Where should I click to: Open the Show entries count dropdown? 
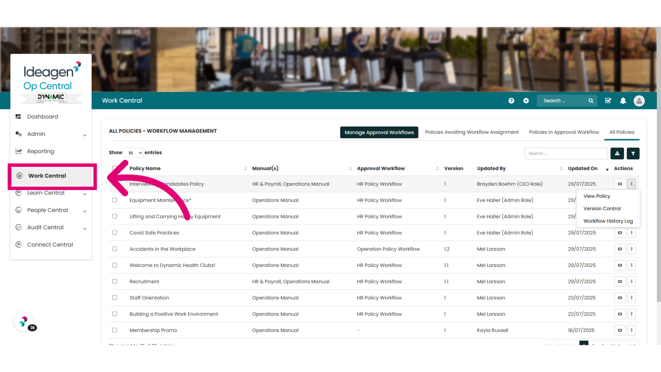pos(134,153)
